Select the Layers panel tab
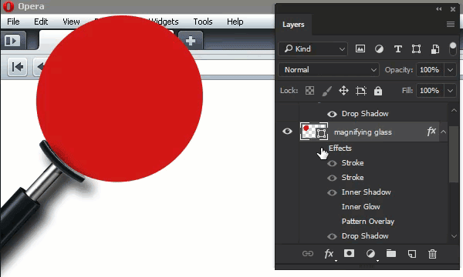The height and width of the screenshot is (277, 463). (x=293, y=25)
